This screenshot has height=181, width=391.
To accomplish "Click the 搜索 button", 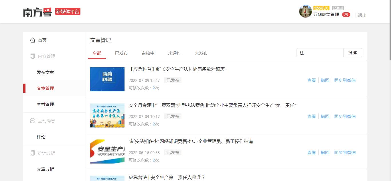I will tap(353, 53).
